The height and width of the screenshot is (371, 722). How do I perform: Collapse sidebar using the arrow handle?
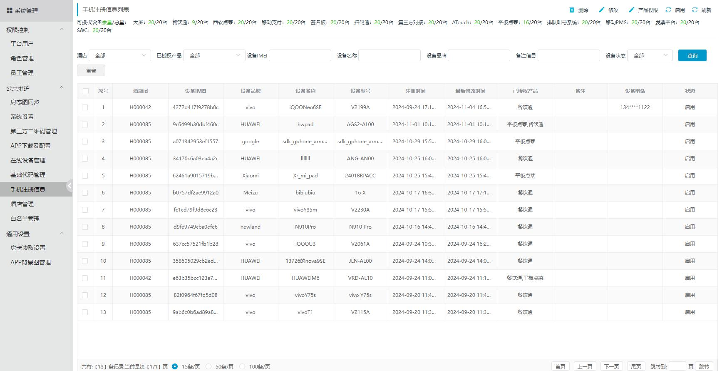(69, 186)
